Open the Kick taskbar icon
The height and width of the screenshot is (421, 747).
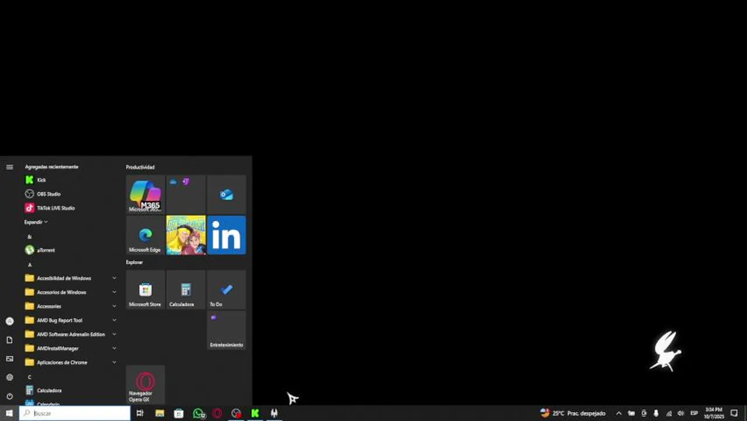[x=255, y=413]
